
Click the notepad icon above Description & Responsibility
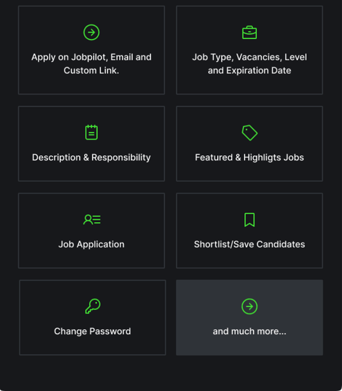(x=91, y=133)
